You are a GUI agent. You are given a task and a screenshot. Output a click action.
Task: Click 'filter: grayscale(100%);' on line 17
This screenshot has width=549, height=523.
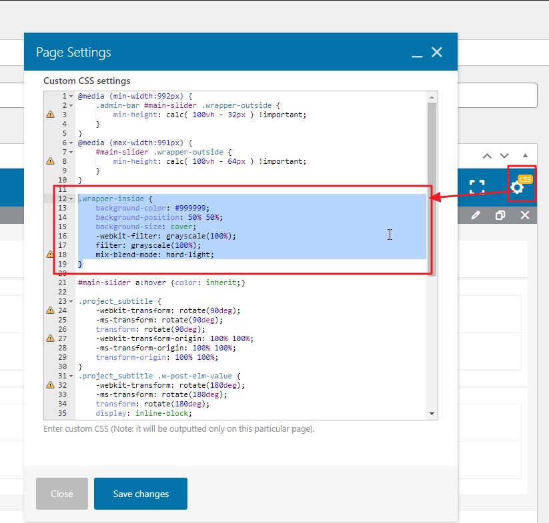click(x=149, y=245)
